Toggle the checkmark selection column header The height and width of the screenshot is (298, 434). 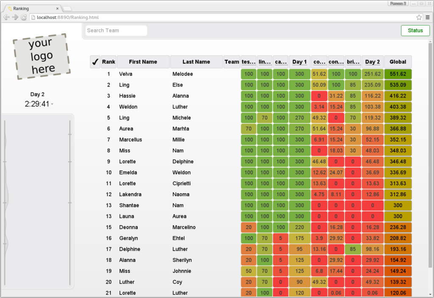pyautogui.click(x=95, y=62)
